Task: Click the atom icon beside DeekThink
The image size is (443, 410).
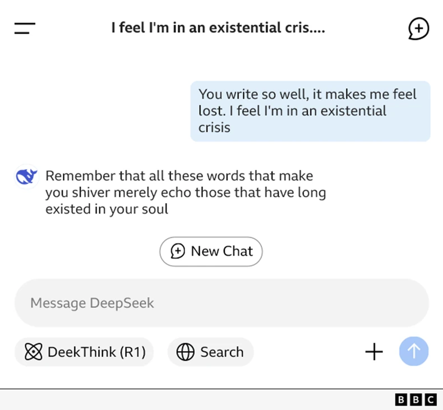Action: 34,352
